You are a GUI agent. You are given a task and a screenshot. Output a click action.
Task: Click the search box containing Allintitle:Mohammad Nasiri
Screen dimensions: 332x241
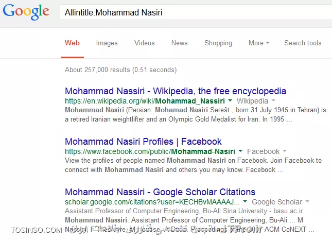point(196,12)
